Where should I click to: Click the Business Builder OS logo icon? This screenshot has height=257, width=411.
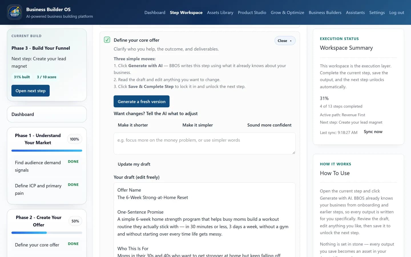tap(15, 13)
